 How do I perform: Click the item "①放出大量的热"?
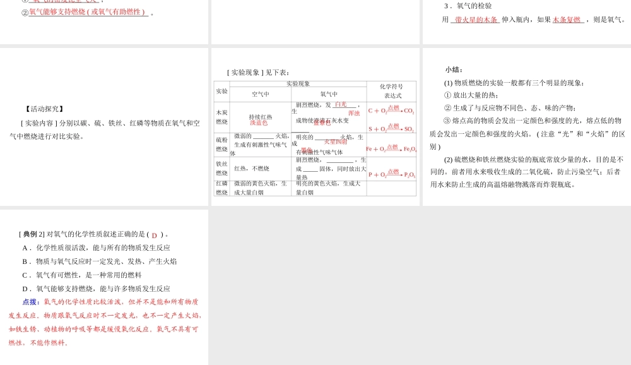click(x=471, y=95)
